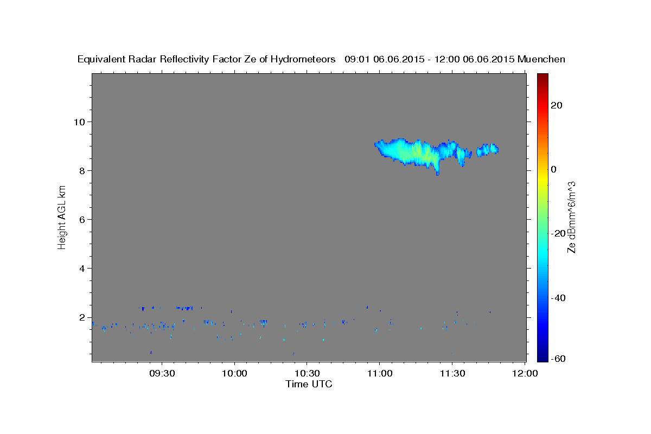The height and width of the screenshot is (434, 651).
Task: Click the 'Time UTC' axis label
Action: pyautogui.click(x=309, y=384)
